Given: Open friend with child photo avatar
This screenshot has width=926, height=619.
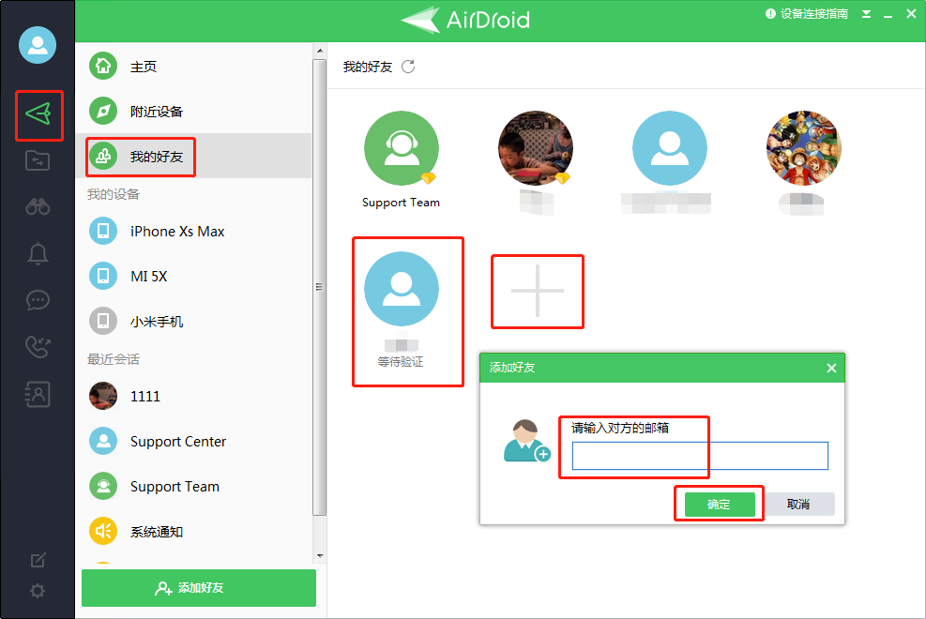Looking at the screenshot, I should [536, 148].
